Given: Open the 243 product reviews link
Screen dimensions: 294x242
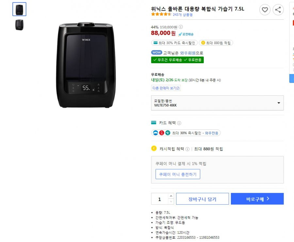Looking at the screenshot, I should (183, 15).
